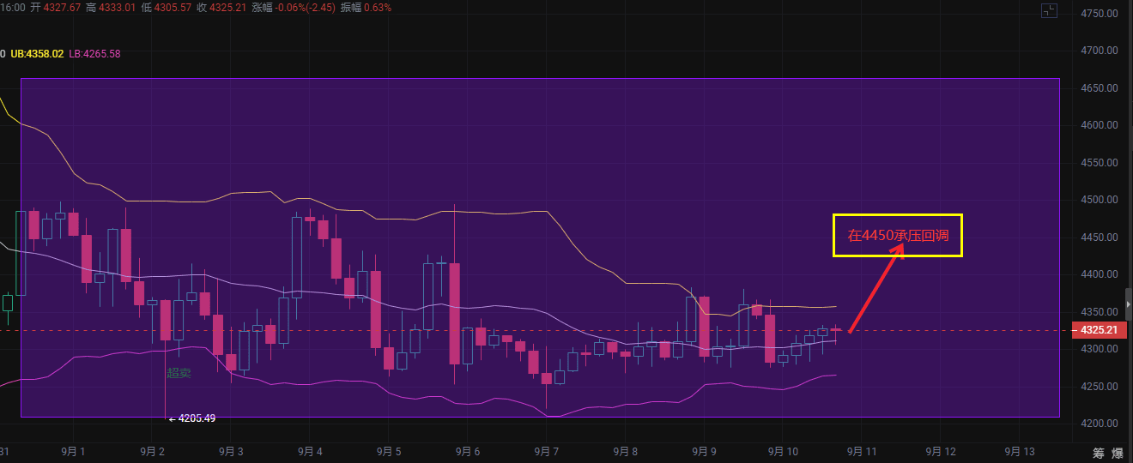Viewport: 1133px width, 463px height.
Task: Click the 9月 13 date label
Action: click(x=1020, y=452)
